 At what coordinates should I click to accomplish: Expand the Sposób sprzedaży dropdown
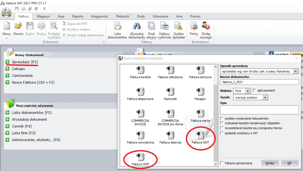pyautogui.click(x=295, y=71)
